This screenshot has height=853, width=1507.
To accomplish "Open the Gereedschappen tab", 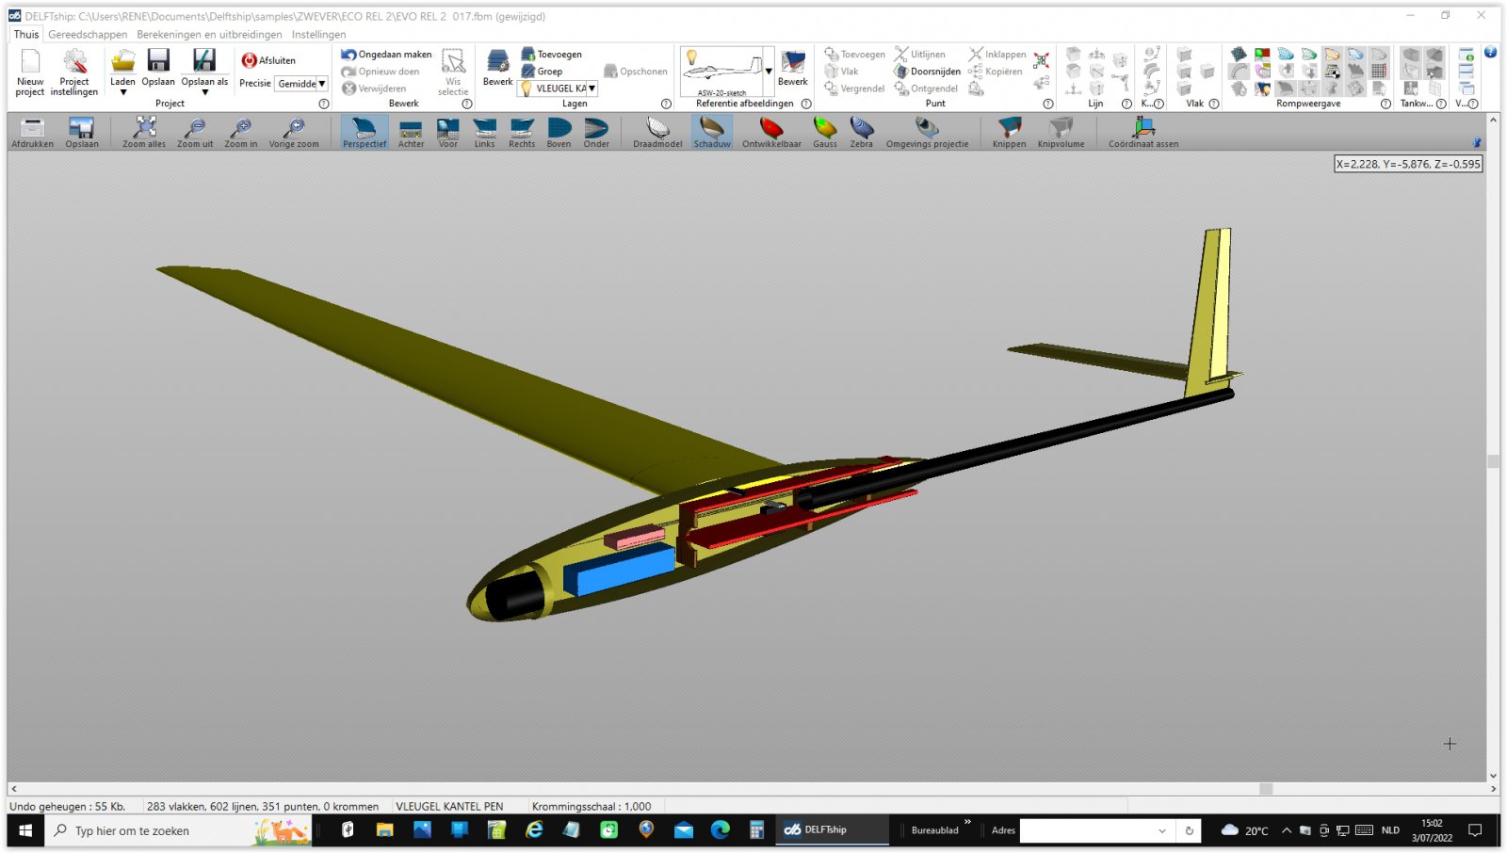I will pos(88,34).
